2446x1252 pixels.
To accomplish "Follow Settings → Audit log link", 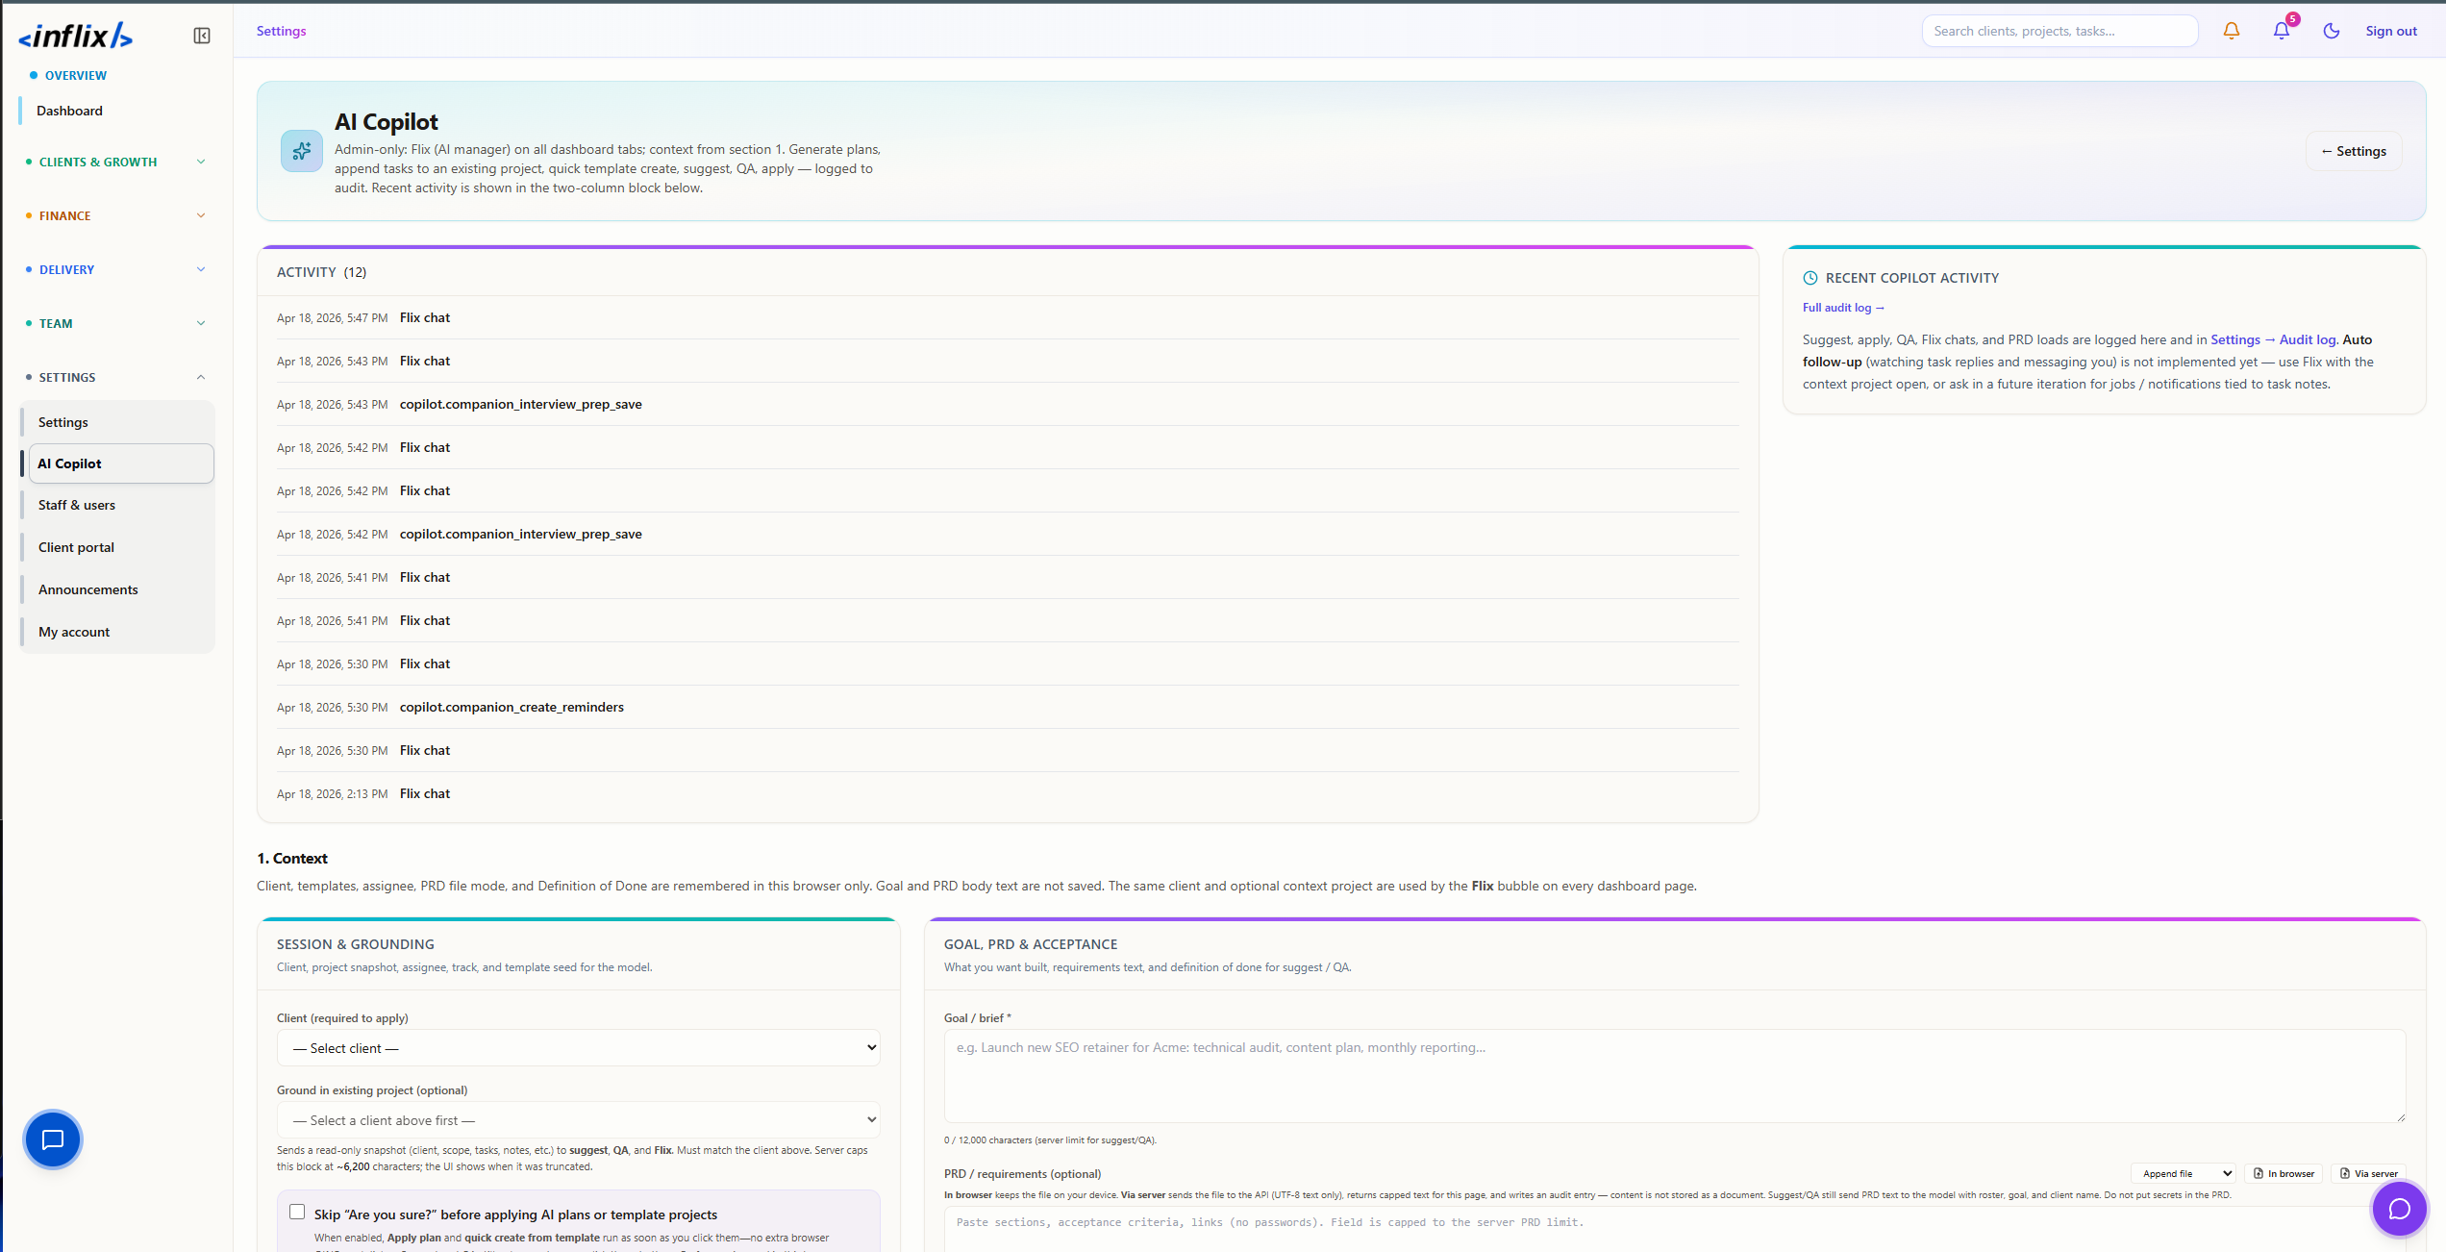I will click(x=2273, y=339).
